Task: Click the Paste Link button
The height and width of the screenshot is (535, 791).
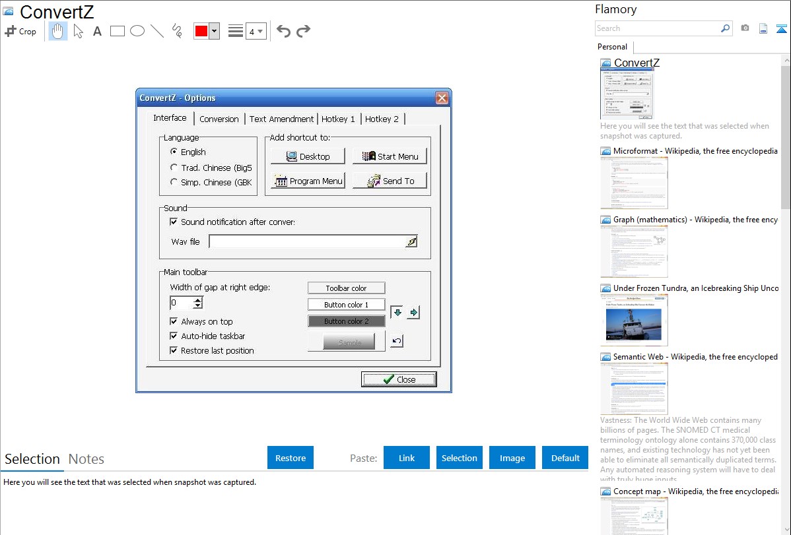Action: 407,458
